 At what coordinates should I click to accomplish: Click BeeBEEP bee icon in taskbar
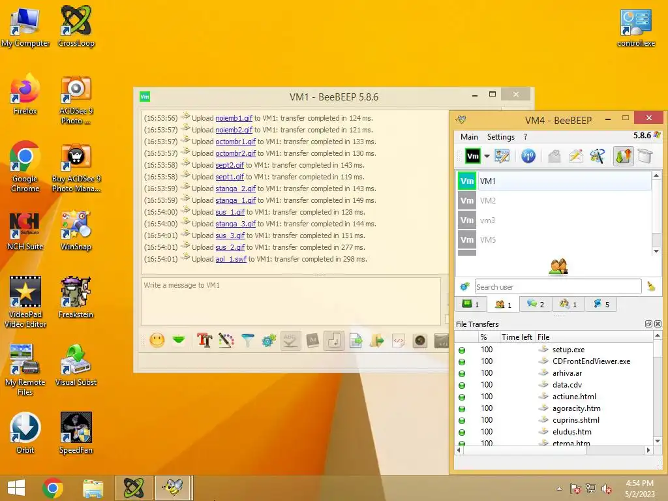click(174, 488)
